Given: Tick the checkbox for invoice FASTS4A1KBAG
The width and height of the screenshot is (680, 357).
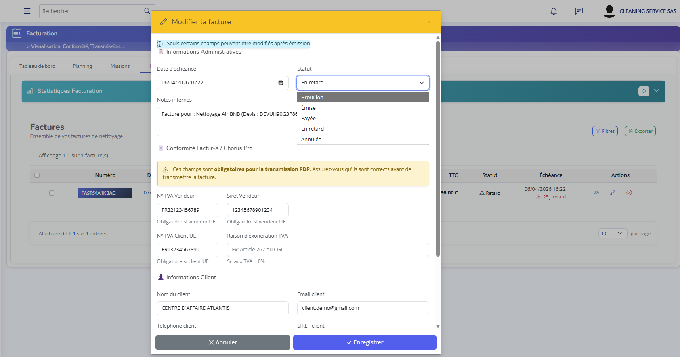Looking at the screenshot, I should pyautogui.click(x=52, y=193).
